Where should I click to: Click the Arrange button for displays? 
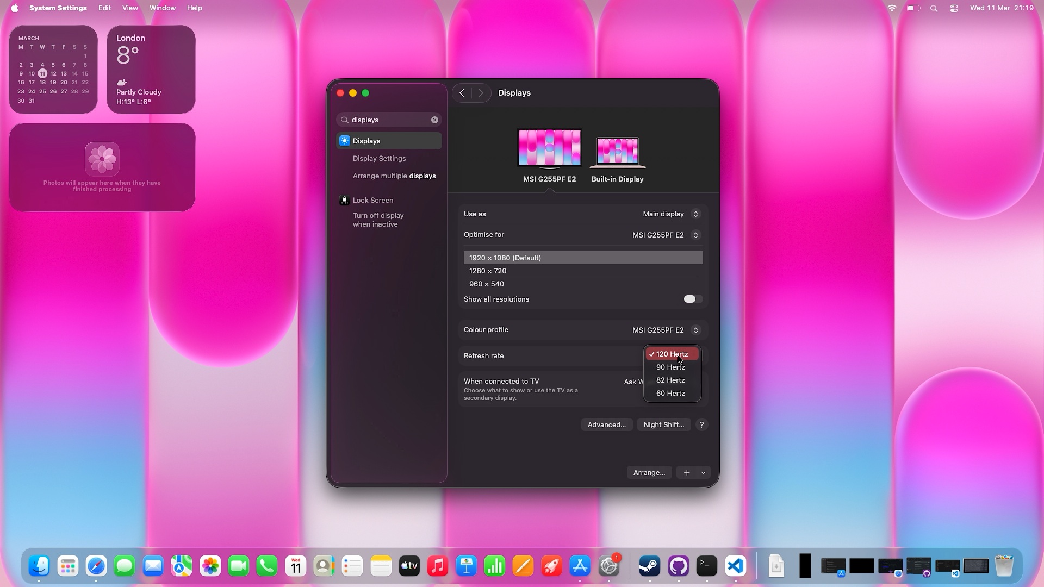(649, 472)
